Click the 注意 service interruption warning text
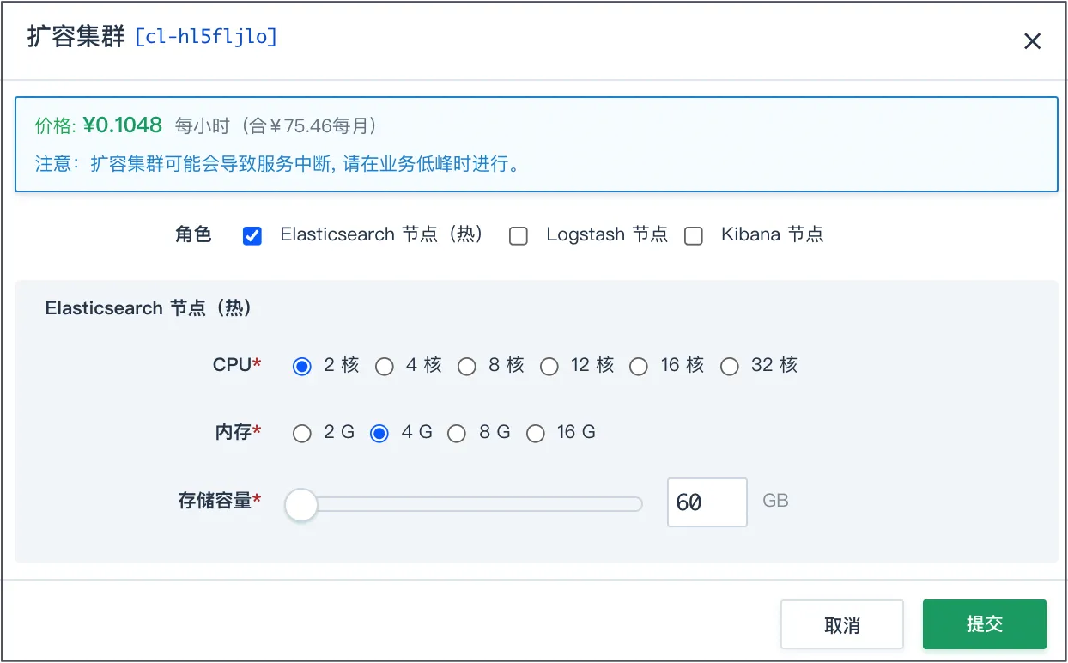 [279, 163]
